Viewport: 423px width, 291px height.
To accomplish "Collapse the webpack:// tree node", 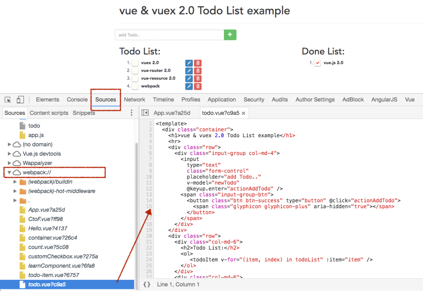I will tap(10, 173).
